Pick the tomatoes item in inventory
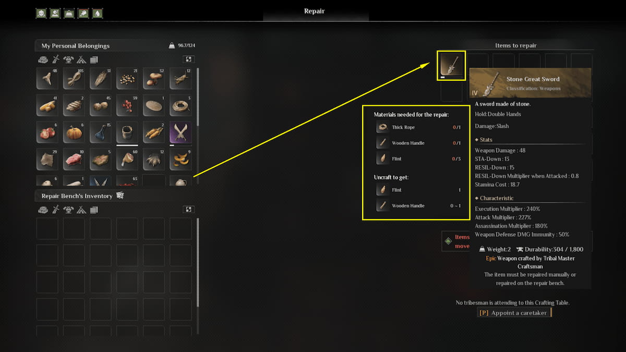 pyautogui.click(x=47, y=132)
